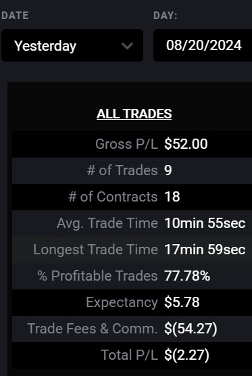
Task: Click the chevron arrow beside Yesterday
Action: click(127, 46)
